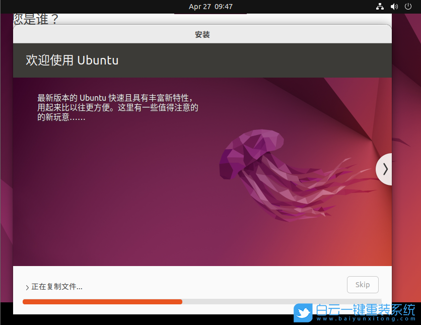Image resolution: width=421 pixels, height=325 pixels.
Task: Click the orange installation progress bar
Action: [101, 301]
